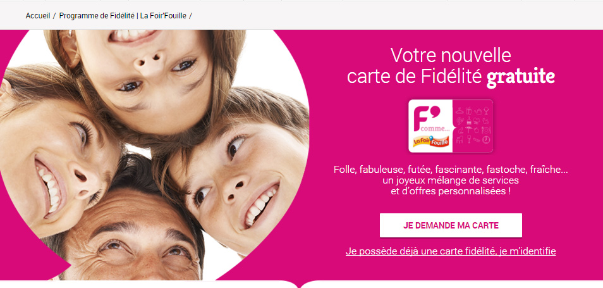Viewport: 603px width, 288px height.
Task: Click the plate and cutlery icon on the card
Action: [486, 130]
